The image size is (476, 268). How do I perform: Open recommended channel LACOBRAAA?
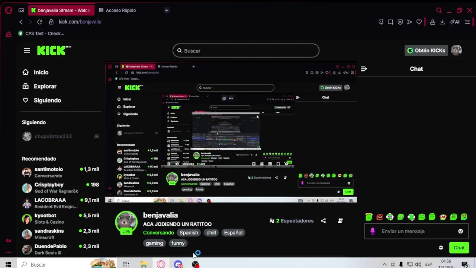click(x=61, y=203)
